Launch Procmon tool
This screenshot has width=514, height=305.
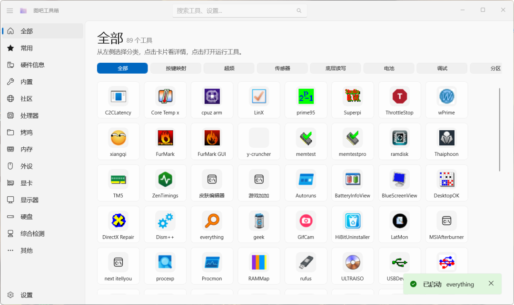coord(212,266)
